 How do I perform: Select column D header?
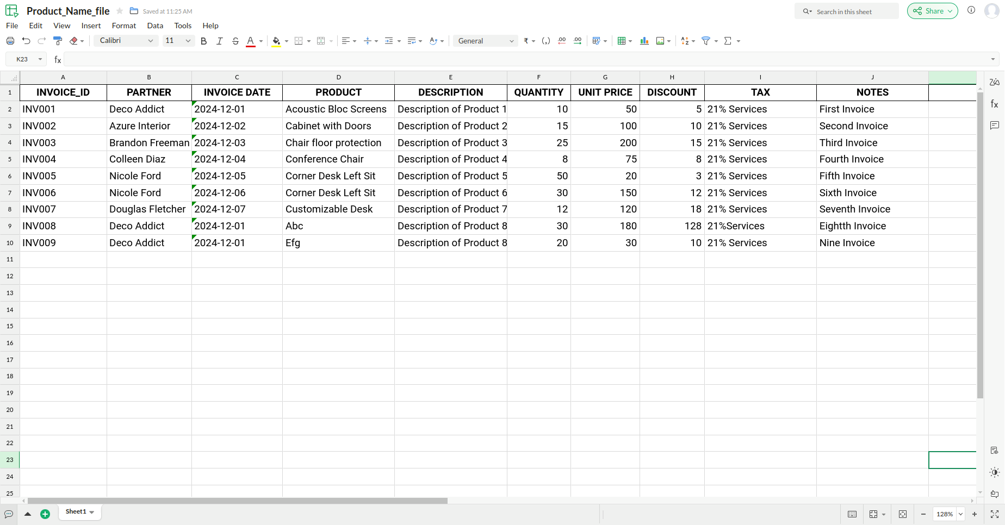(x=338, y=77)
